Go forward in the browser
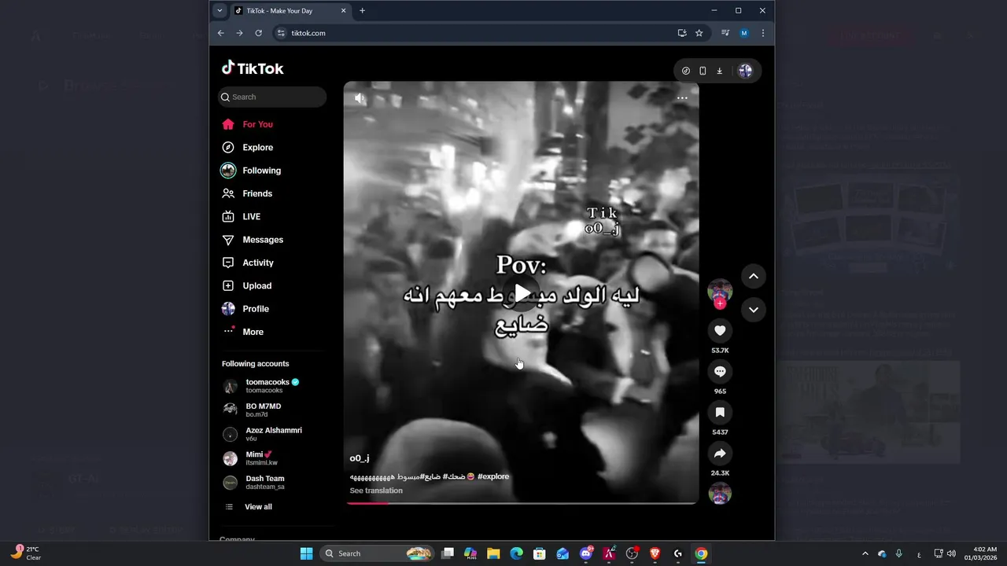The height and width of the screenshot is (566, 1007). coord(239,33)
